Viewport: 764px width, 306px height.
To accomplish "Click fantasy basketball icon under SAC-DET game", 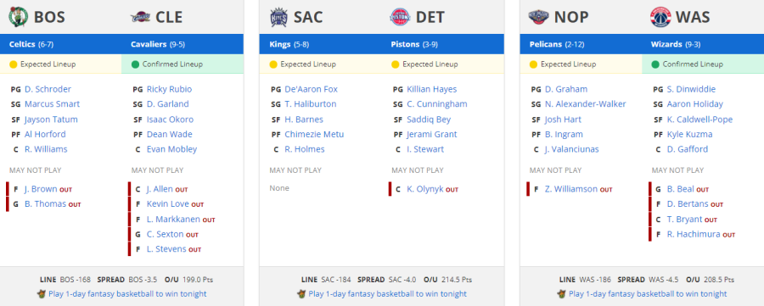I will coord(301,294).
